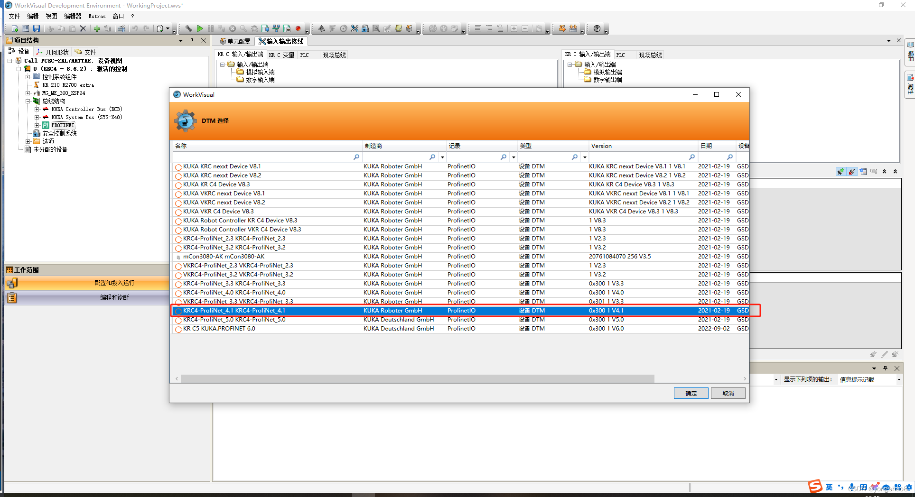Viewport: 915px width, 497px height.
Task: Select radio for VKRC4-ProfiNet_2.3
Action: (x=178, y=266)
